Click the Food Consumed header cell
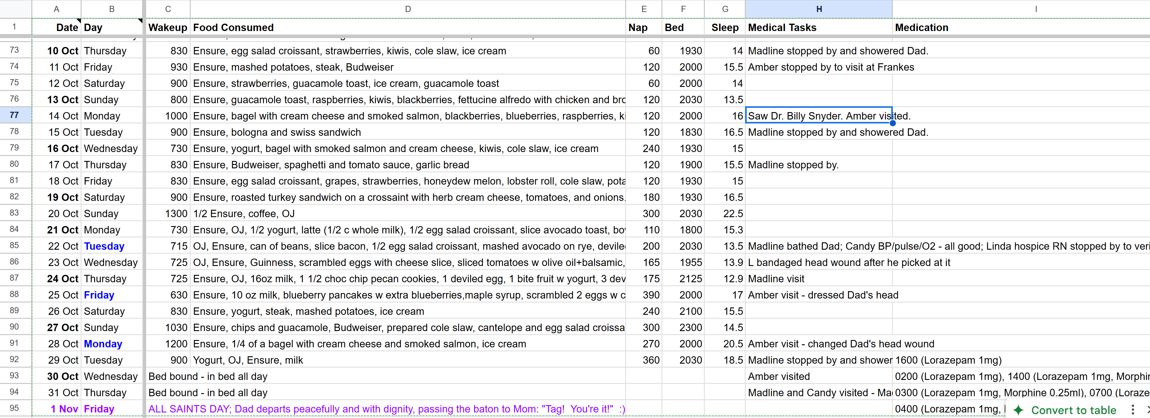 [x=408, y=27]
